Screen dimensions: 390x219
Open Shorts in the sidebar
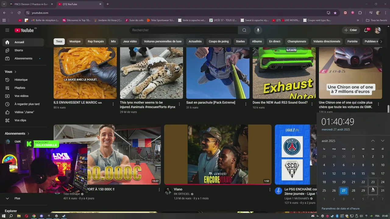tap(23, 50)
